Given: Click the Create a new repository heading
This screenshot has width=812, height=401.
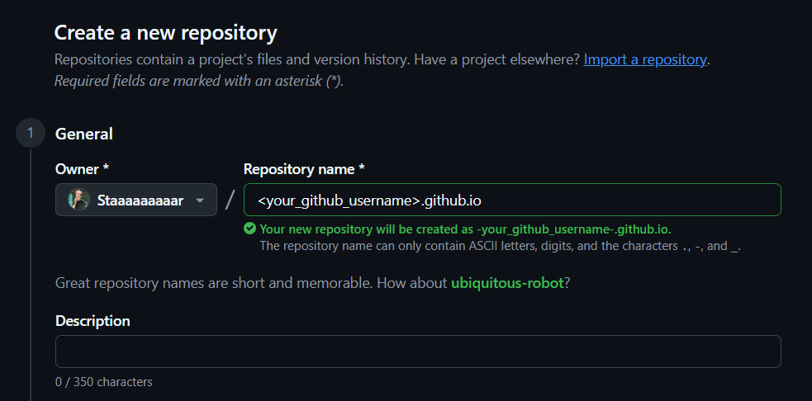Looking at the screenshot, I should [165, 33].
